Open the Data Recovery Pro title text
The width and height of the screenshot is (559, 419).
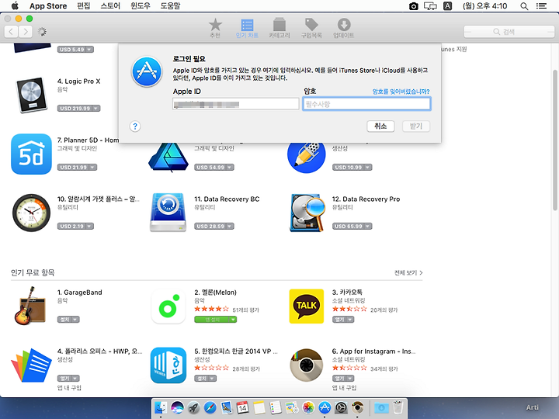click(x=366, y=199)
